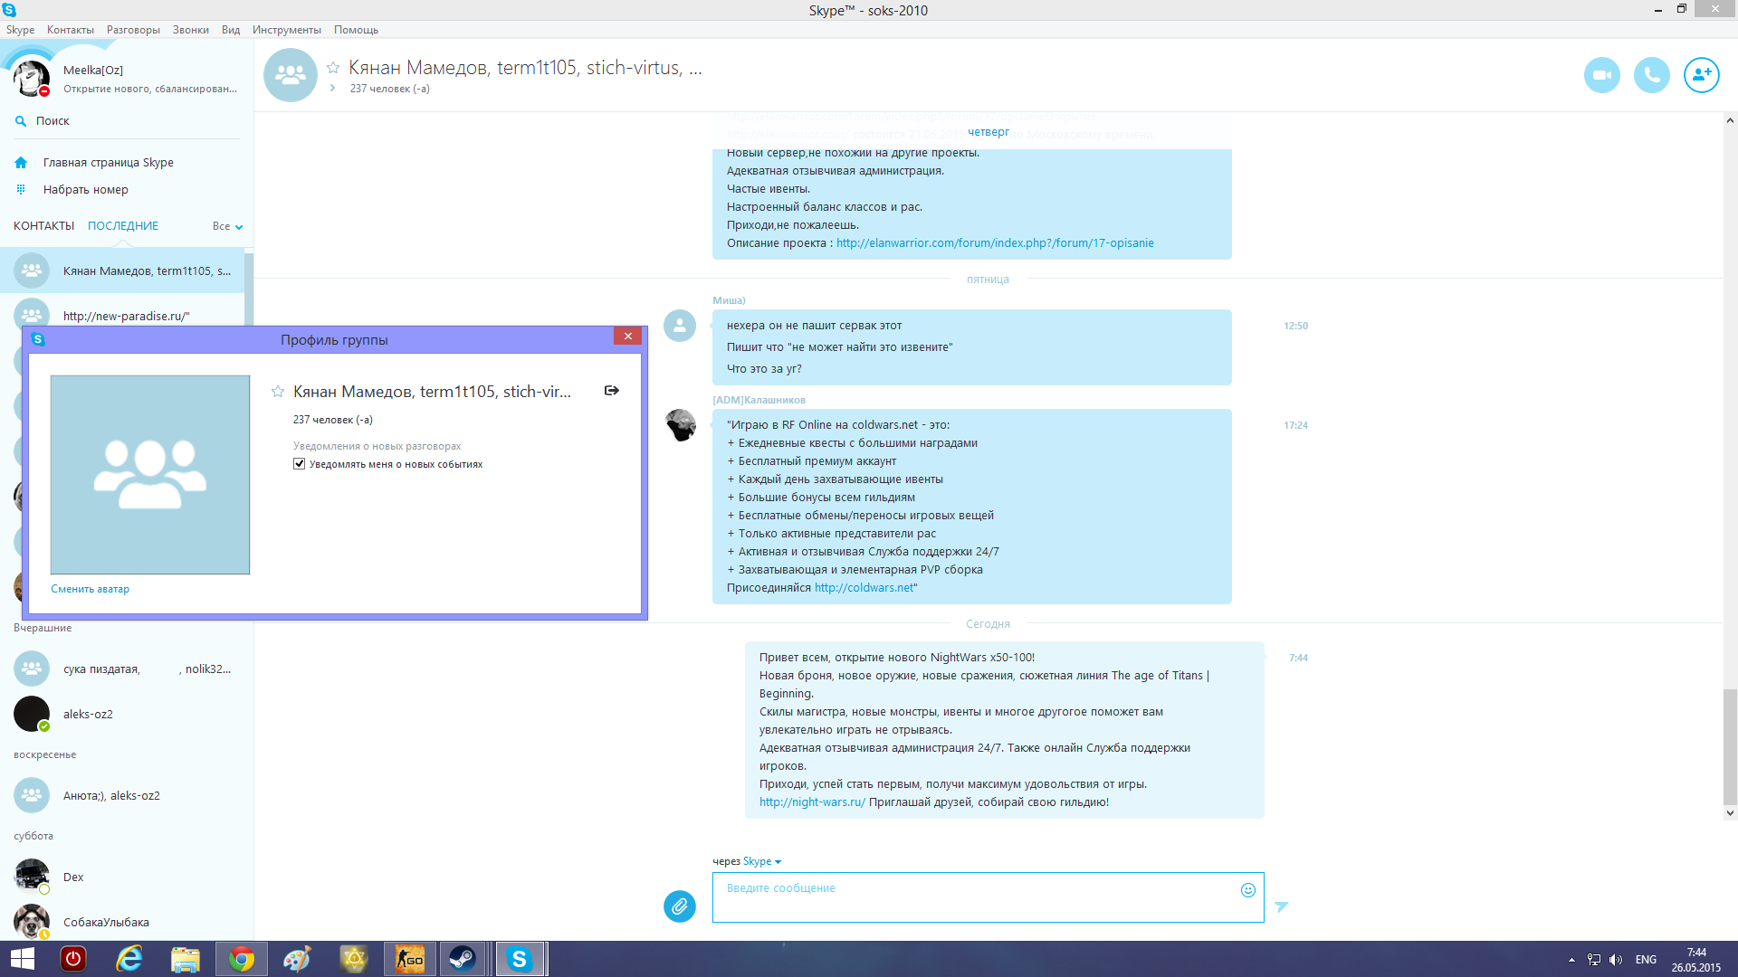
Task: Open the 'через Skype' dropdown
Action: (x=761, y=861)
